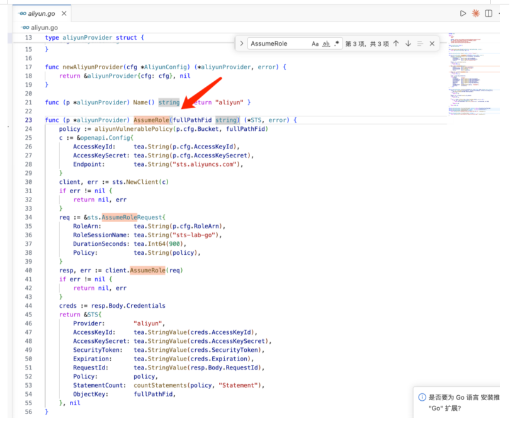Viewport: 532px width, 426px height.
Task: Click line number 23 in the gutter
Action: tap(28, 120)
